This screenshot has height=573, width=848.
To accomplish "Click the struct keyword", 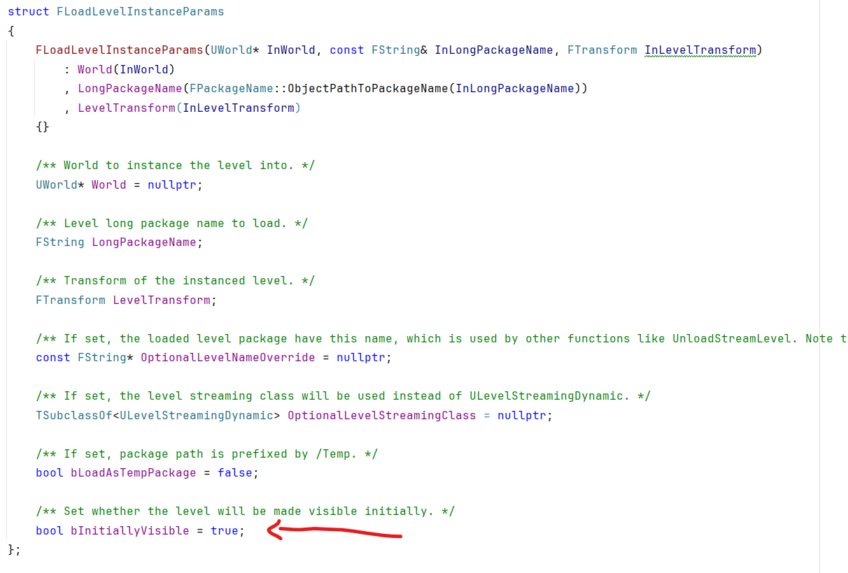I will (29, 12).
